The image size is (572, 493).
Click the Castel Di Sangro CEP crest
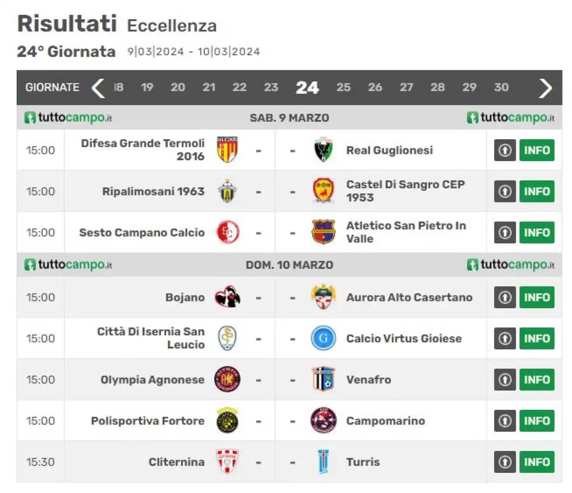tap(323, 191)
